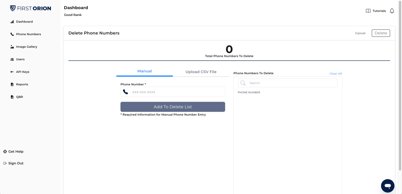Open Reports in sidebar
The width and height of the screenshot is (402, 194).
pos(22,84)
